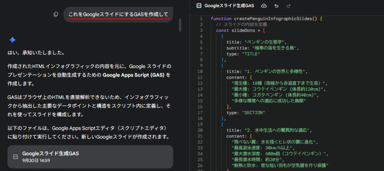Image resolution: width=384 pixels, height=171 pixels.
Task: Click line number 20 in the code gutter
Action: click(200, 130)
